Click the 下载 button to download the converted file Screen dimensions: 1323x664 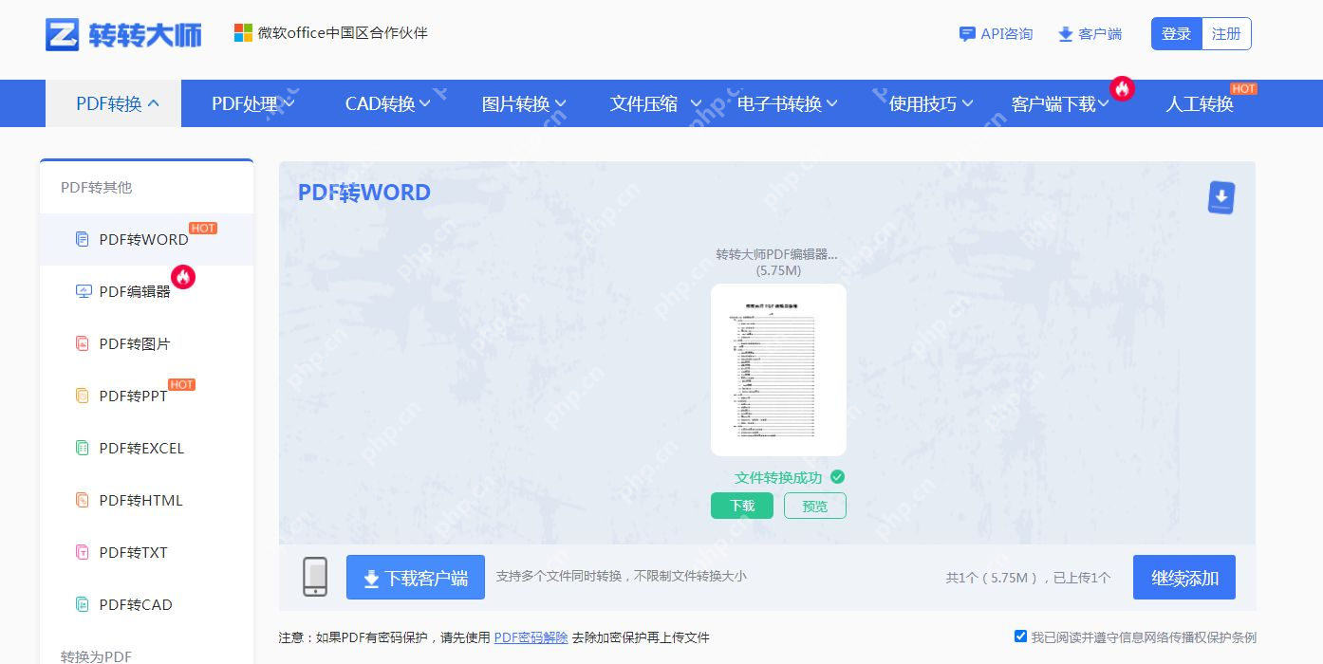[741, 506]
